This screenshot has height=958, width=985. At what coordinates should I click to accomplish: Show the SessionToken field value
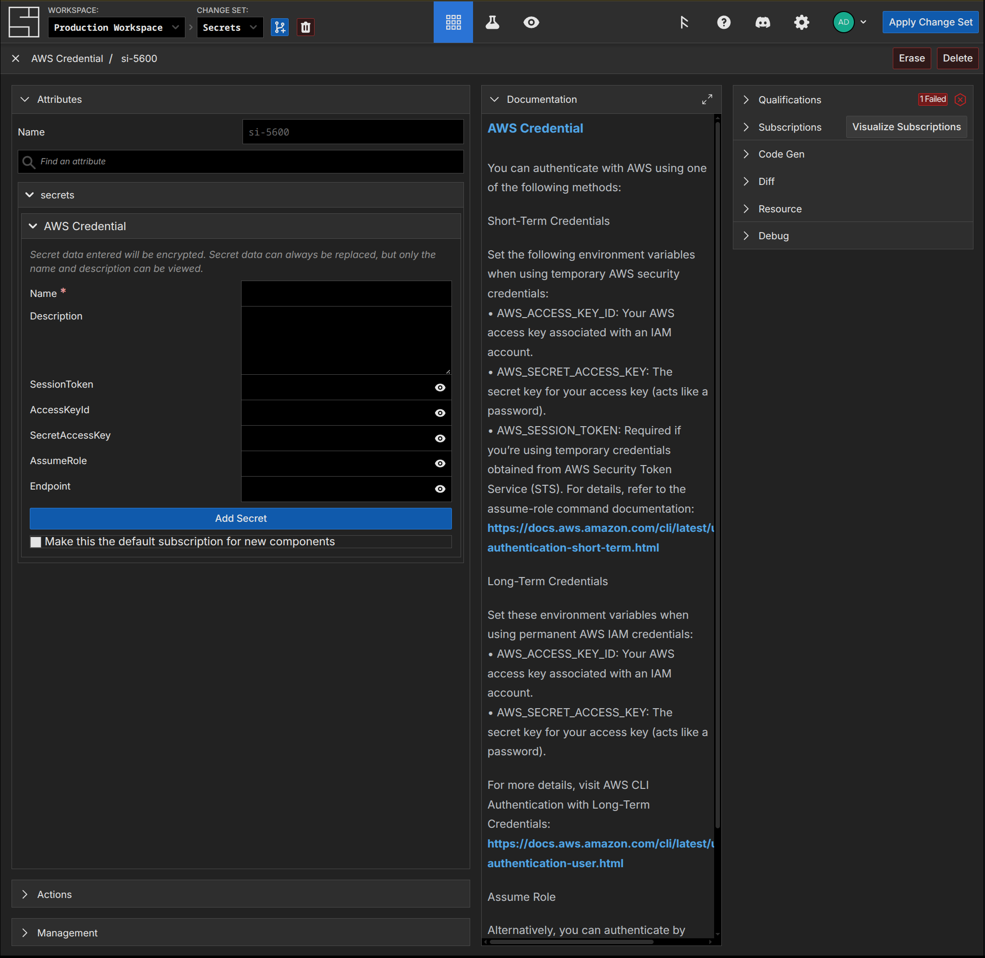click(x=440, y=387)
